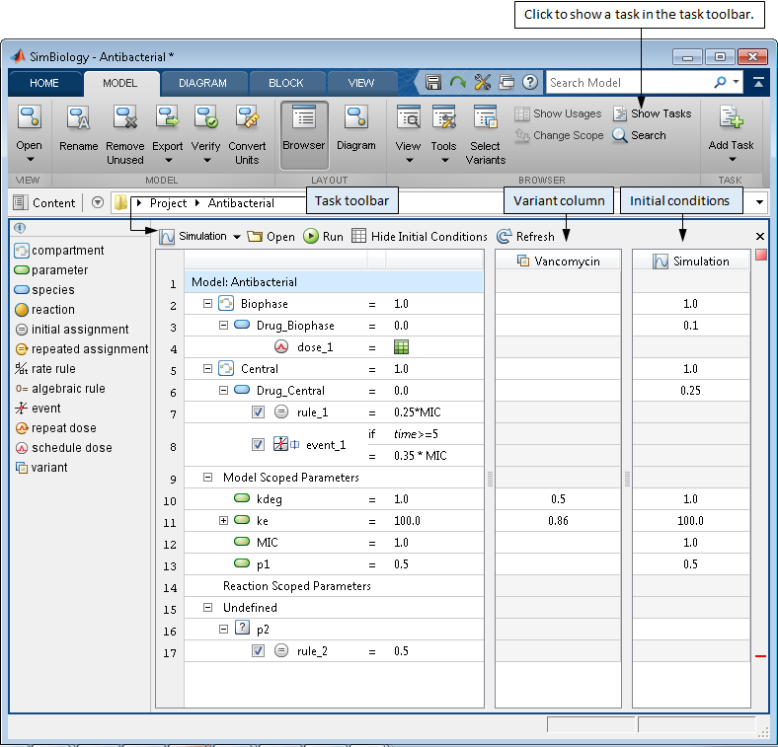The image size is (778, 747).
Task: Collapse the Central compartment row
Action: tap(208, 368)
